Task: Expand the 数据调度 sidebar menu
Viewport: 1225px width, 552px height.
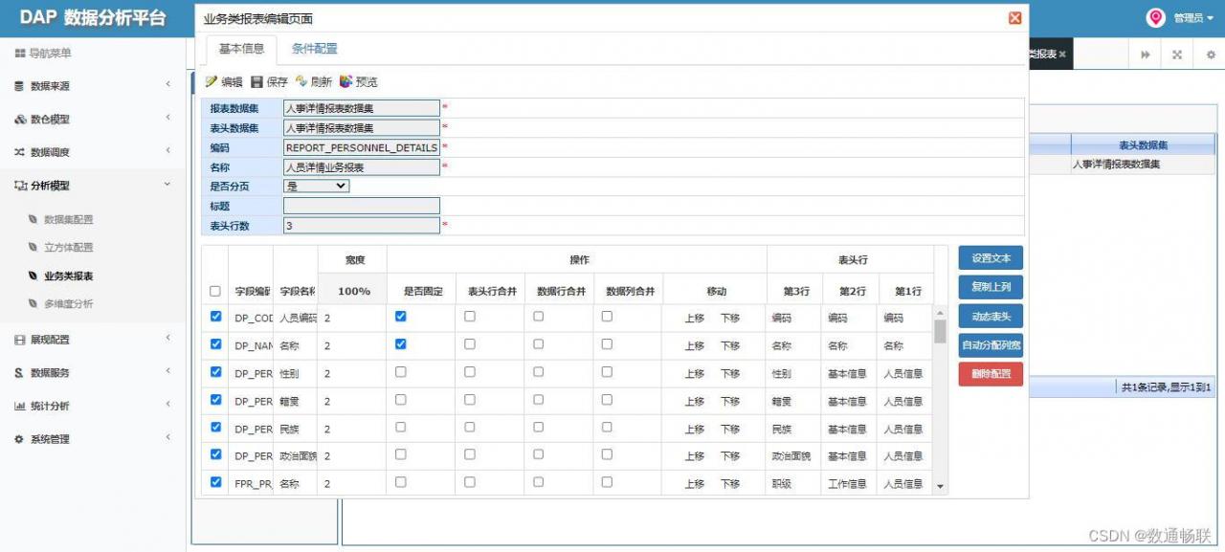Action: 167,151
